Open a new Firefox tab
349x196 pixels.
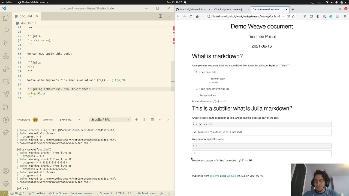coord(293,10)
